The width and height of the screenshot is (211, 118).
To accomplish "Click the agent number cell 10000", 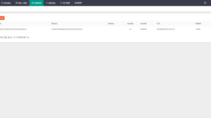I will pyautogui.click(x=198, y=29).
